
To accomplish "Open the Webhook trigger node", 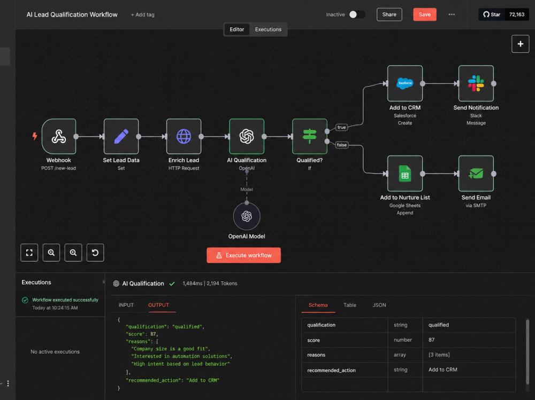I will (59, 136).
